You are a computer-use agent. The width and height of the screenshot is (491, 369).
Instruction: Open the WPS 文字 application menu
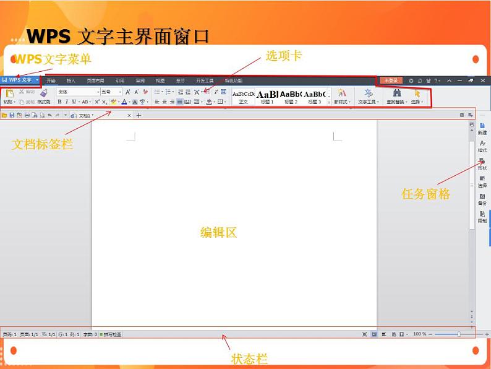click(20, 80)
